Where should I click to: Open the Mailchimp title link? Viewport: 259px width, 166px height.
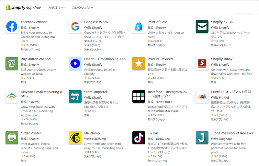point(92,133)
